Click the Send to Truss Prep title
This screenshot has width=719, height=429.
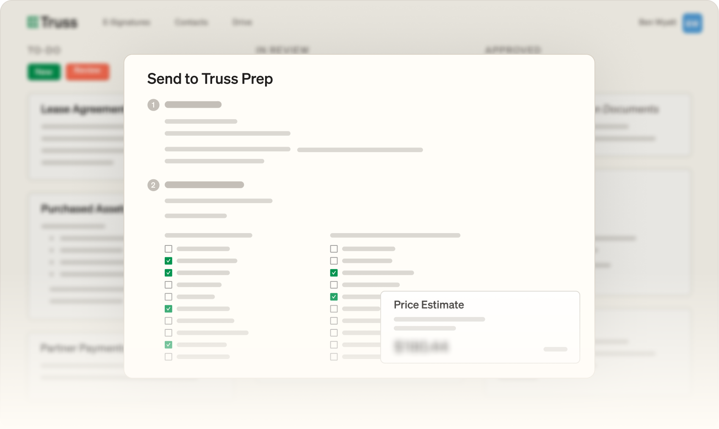210,79
